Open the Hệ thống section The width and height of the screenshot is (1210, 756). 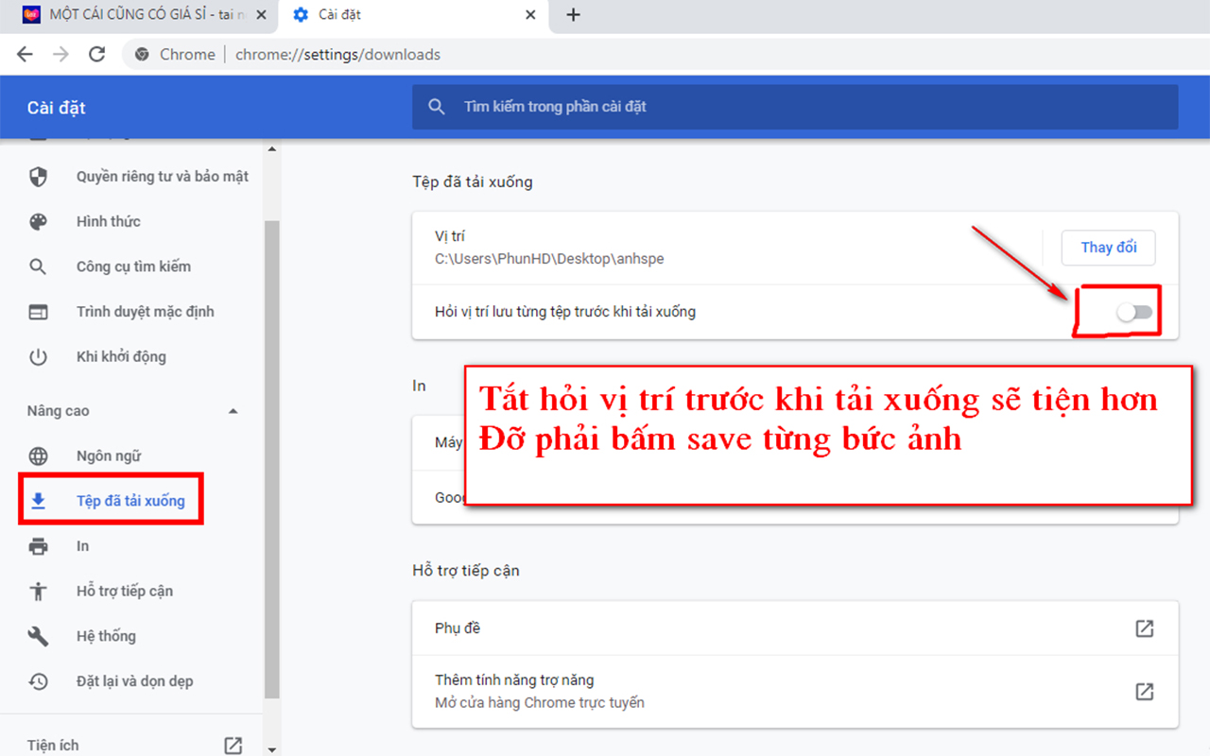tap(106, 635)
